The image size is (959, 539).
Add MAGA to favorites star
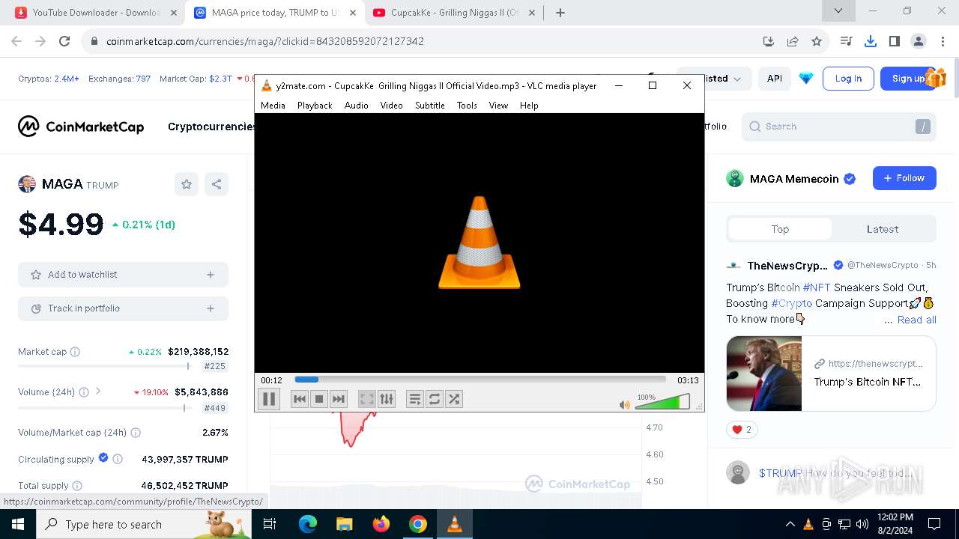point(187,184)
